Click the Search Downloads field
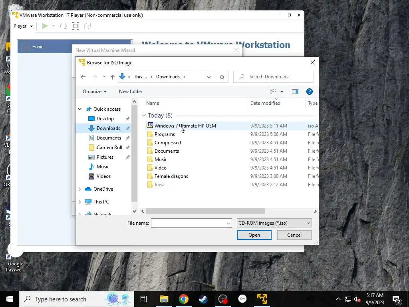This screenshot has height=307, width=409. [x=273, y=77]
